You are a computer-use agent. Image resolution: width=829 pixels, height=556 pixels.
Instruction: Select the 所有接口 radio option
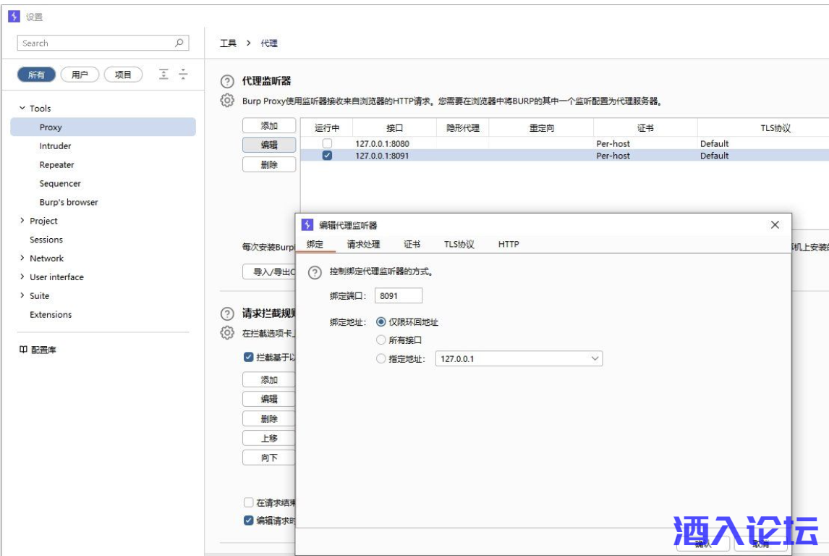tap(381, 340)
